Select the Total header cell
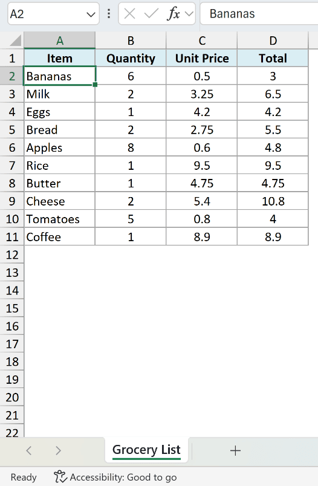 tap(273, 58)
